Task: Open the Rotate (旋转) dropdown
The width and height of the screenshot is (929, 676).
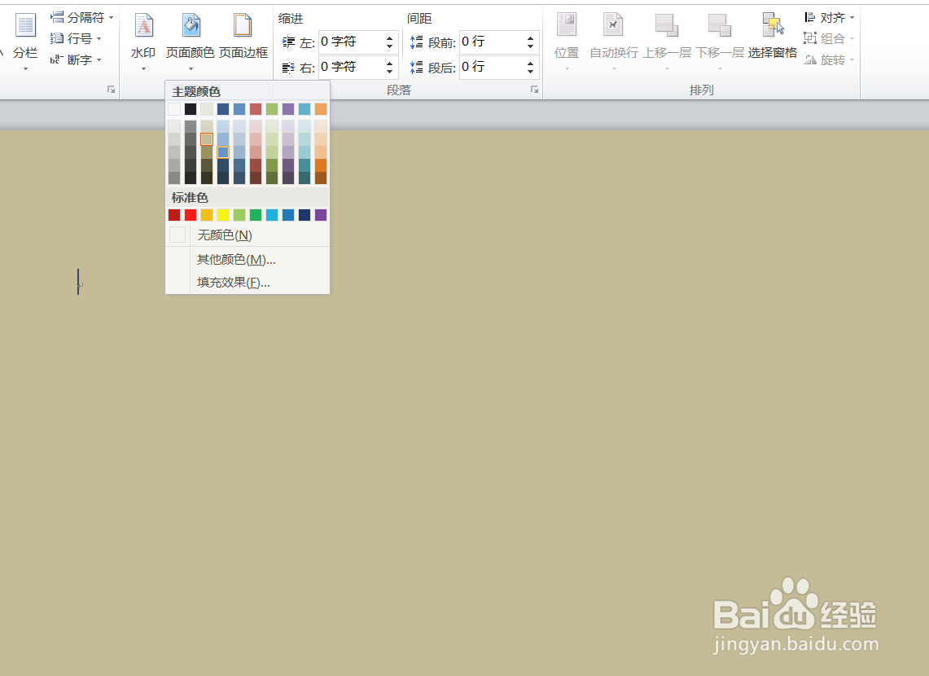Action: [829, 59]
